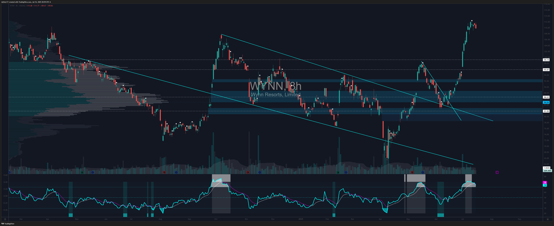The image size is (554, 226).
Task: Click the Dec label on time axis
Action: [273, 219]
